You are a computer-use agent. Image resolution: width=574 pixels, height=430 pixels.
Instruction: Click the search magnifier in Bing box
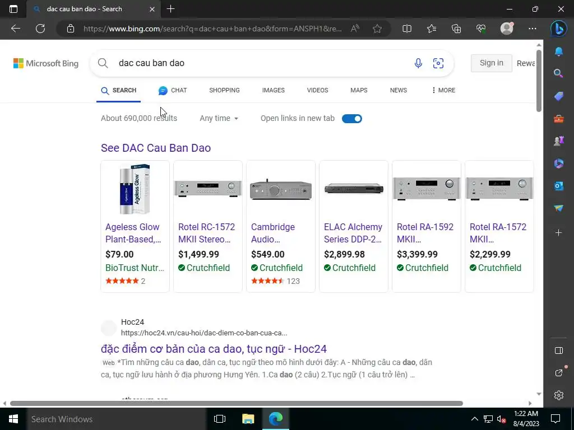coord(103,63)
